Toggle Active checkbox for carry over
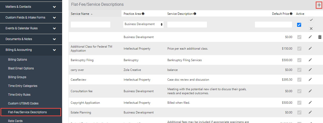The image size is (323, 123). tap(299, 70)
